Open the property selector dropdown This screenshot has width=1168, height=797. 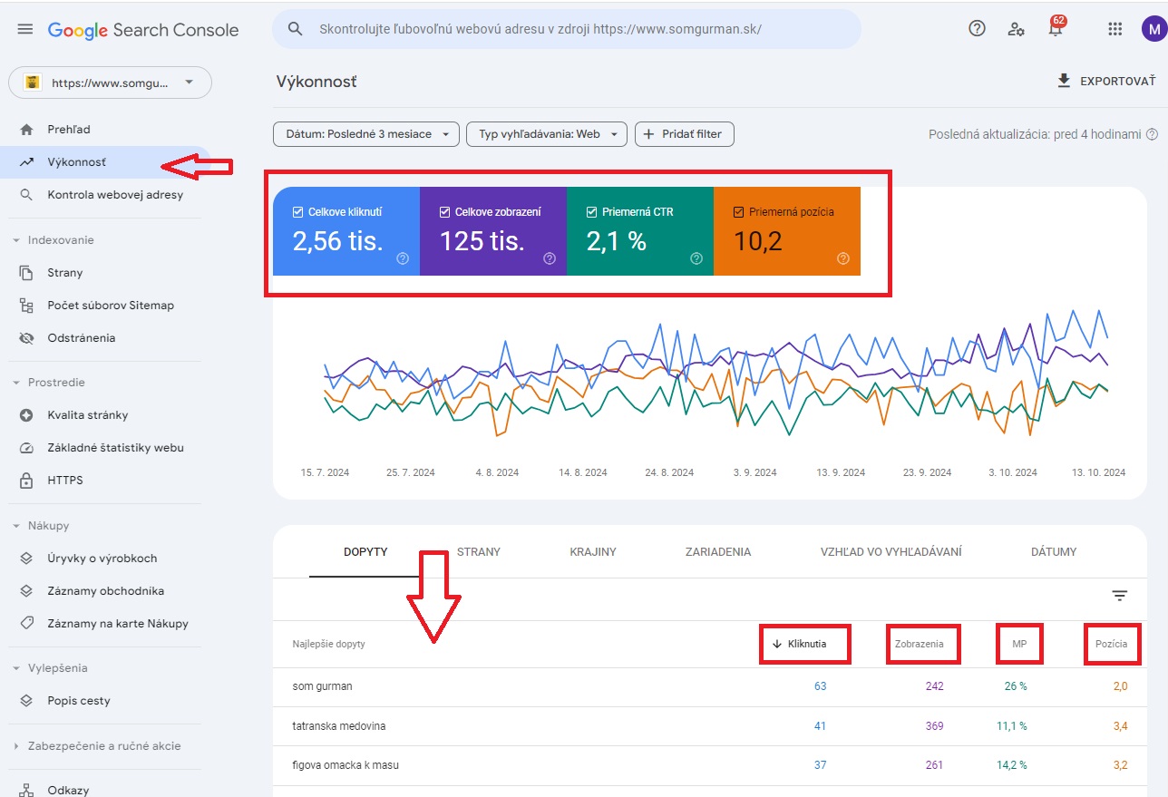(x=110, y=83)
